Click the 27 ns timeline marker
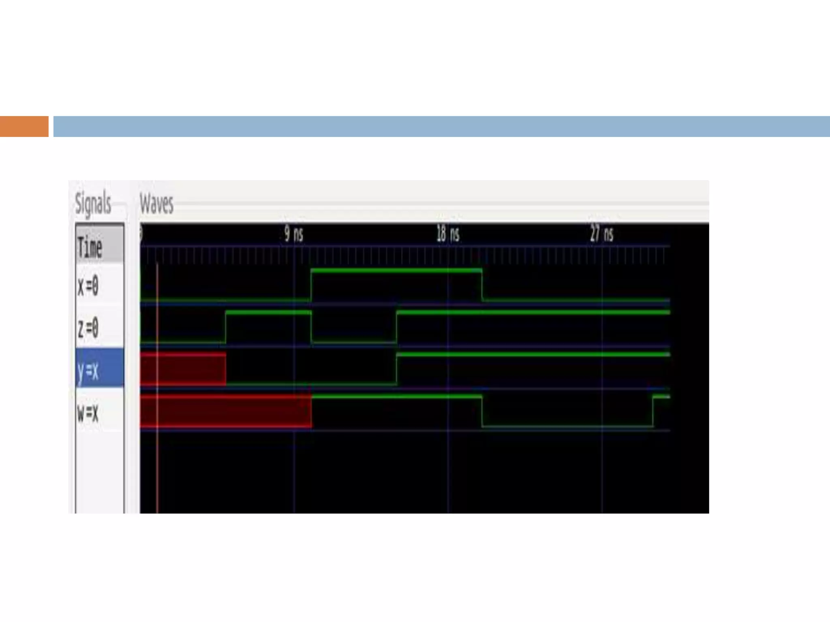The width and height of the screenshot is (830, 622). pyautogui.click(x=601, y=234)
